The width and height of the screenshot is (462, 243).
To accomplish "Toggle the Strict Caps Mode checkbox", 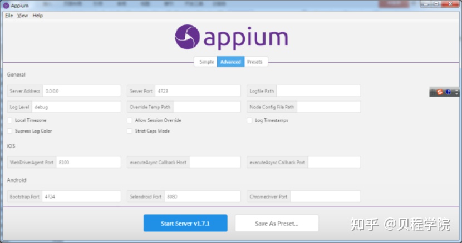I will 130,131.
